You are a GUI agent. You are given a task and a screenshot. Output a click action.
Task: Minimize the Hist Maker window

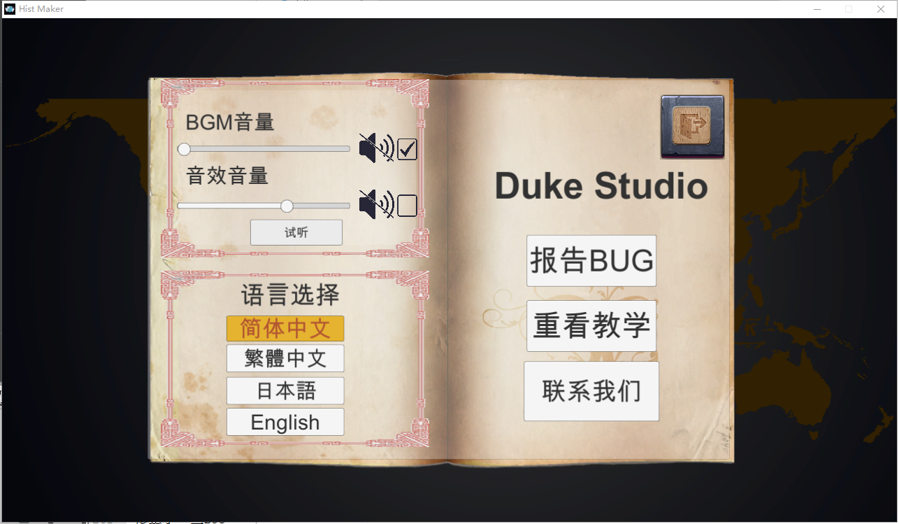tap(817, 9)
